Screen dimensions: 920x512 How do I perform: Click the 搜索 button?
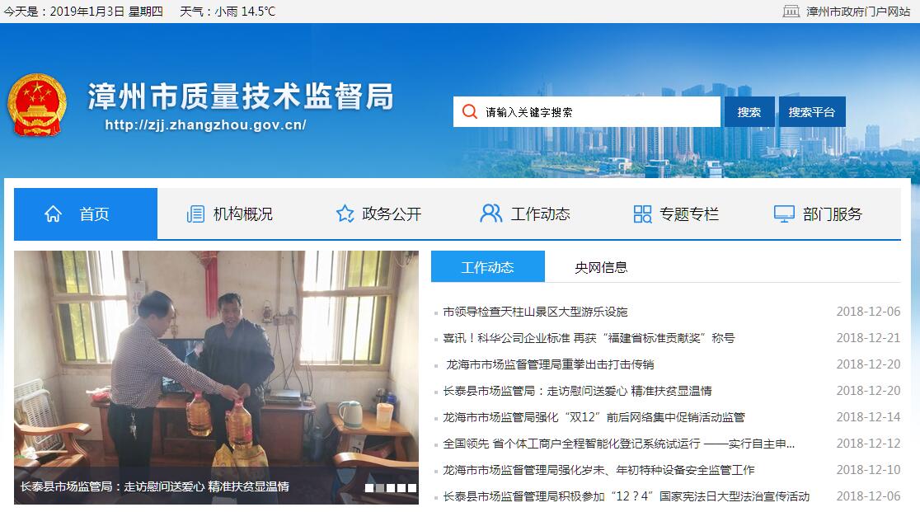click(x=749, y=112)
